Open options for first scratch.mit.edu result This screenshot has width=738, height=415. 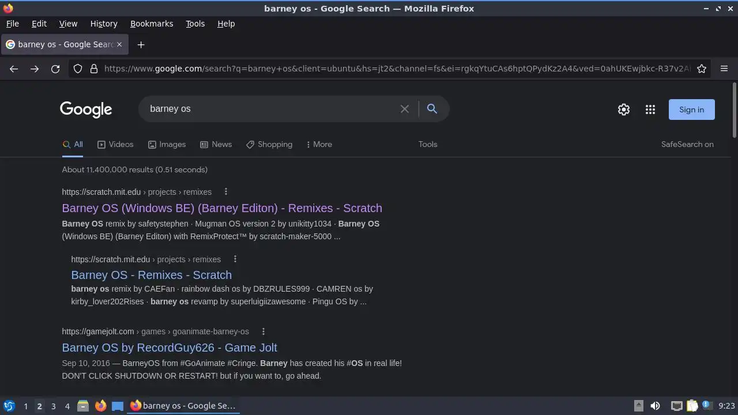(x=226, y=191)
